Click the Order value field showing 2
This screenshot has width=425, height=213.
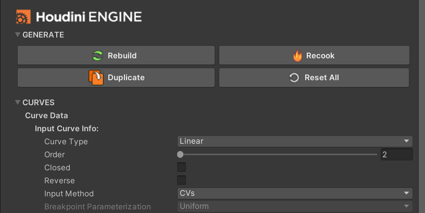pos(396,155)
